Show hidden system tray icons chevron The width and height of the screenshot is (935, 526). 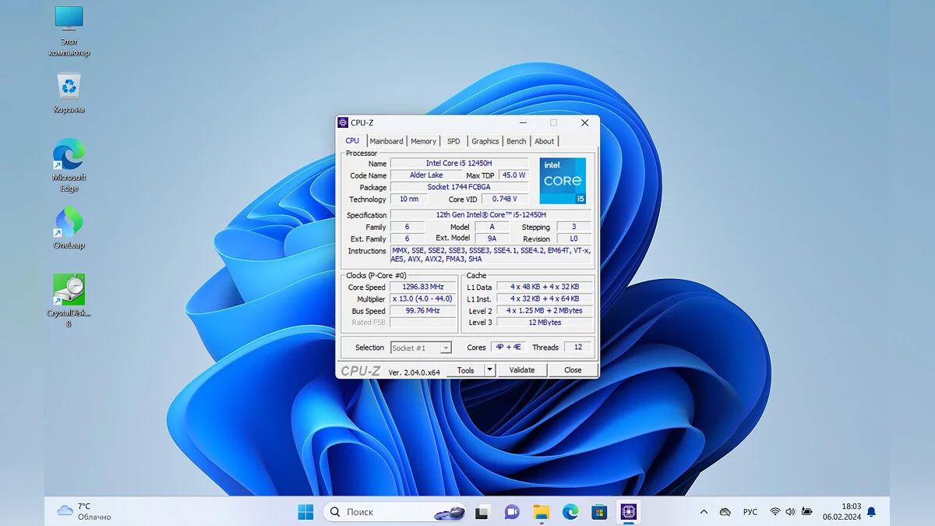(704, 512)
